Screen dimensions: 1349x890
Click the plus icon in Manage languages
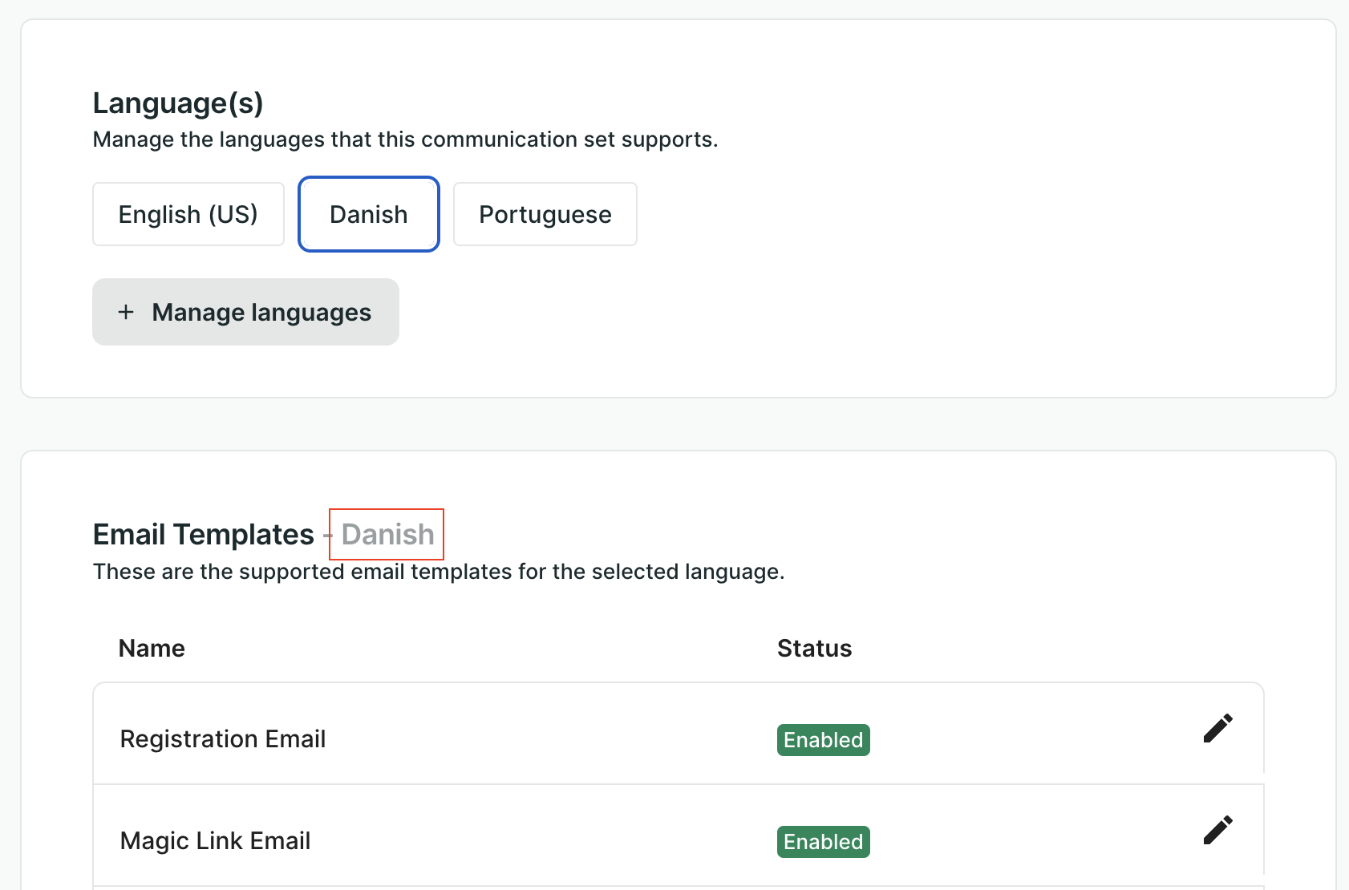coord(126,312)
